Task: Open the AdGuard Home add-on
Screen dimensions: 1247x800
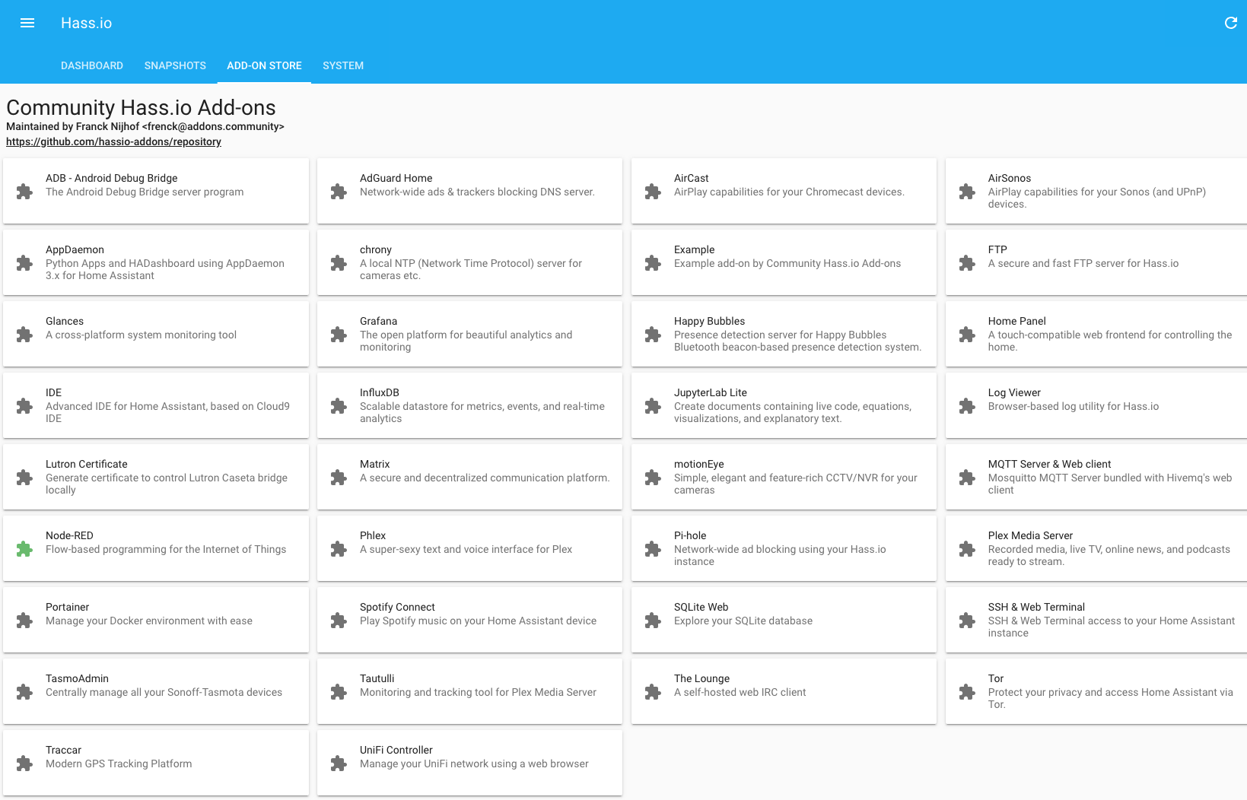Action: [469, 191]
